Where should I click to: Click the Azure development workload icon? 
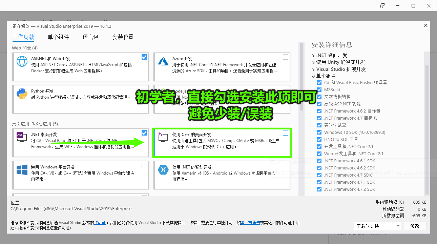tap(163, 61)
